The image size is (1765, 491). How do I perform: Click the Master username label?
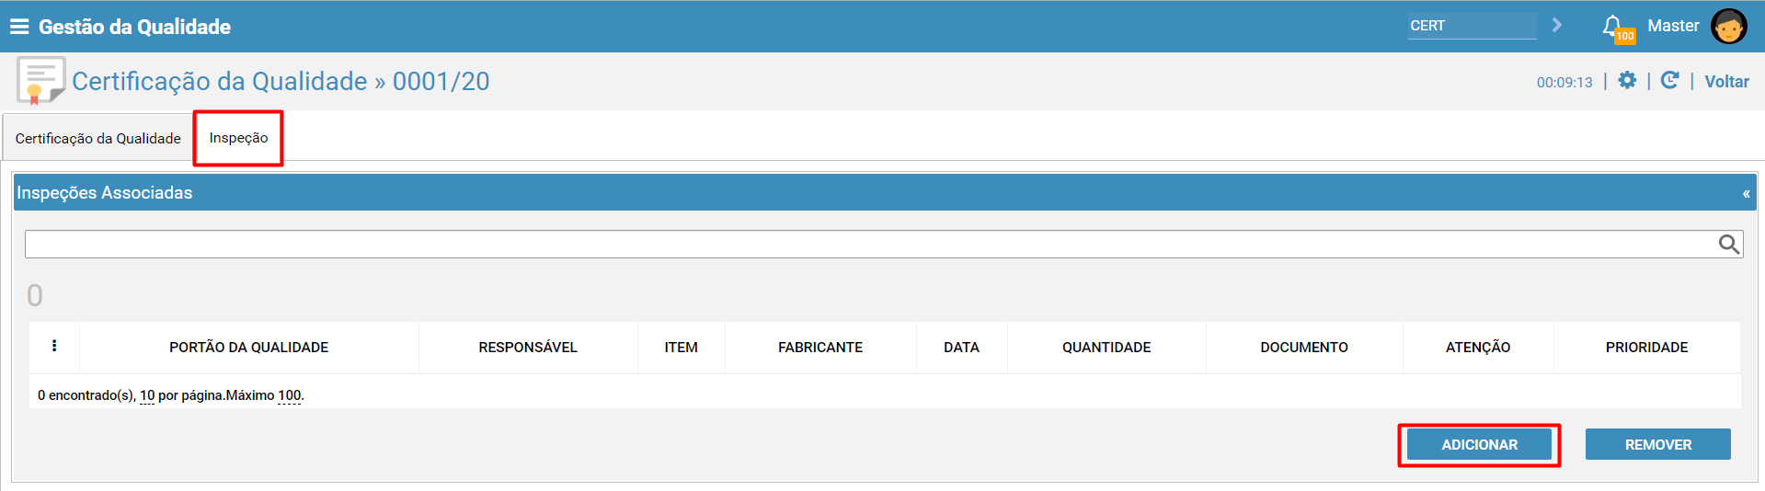[1673, 26]
